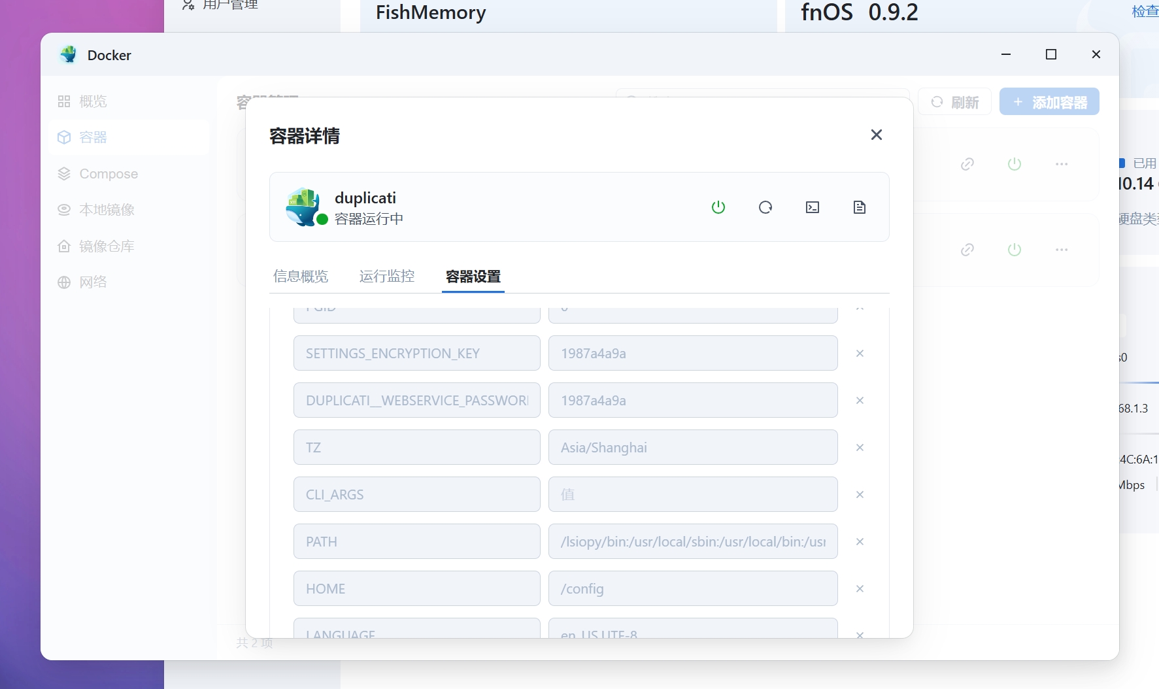The width and height of the screenshot is (1159, 689).
Task: Open the duplicati container terminal
Action: (x=813, y=207)
